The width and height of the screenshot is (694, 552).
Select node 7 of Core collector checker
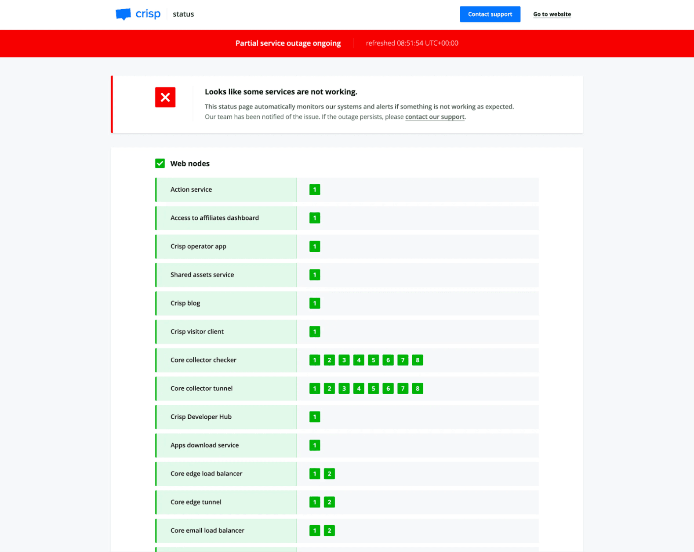[403, 360]
